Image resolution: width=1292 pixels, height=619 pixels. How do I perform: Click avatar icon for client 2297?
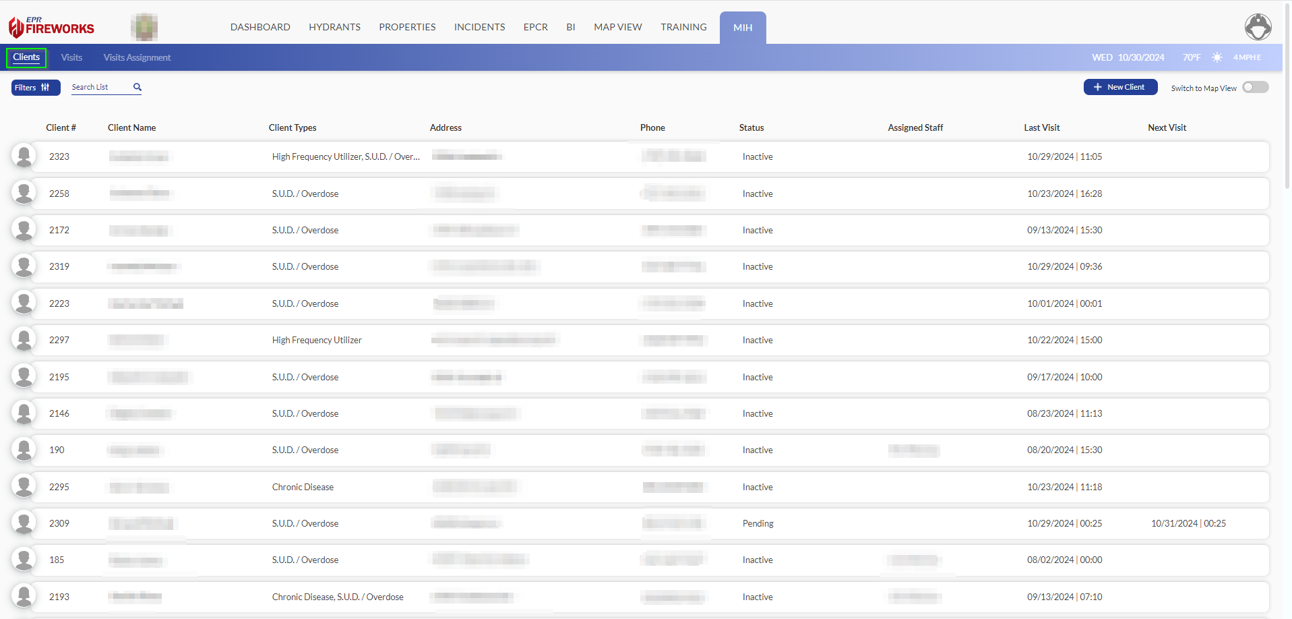(24, 339)
